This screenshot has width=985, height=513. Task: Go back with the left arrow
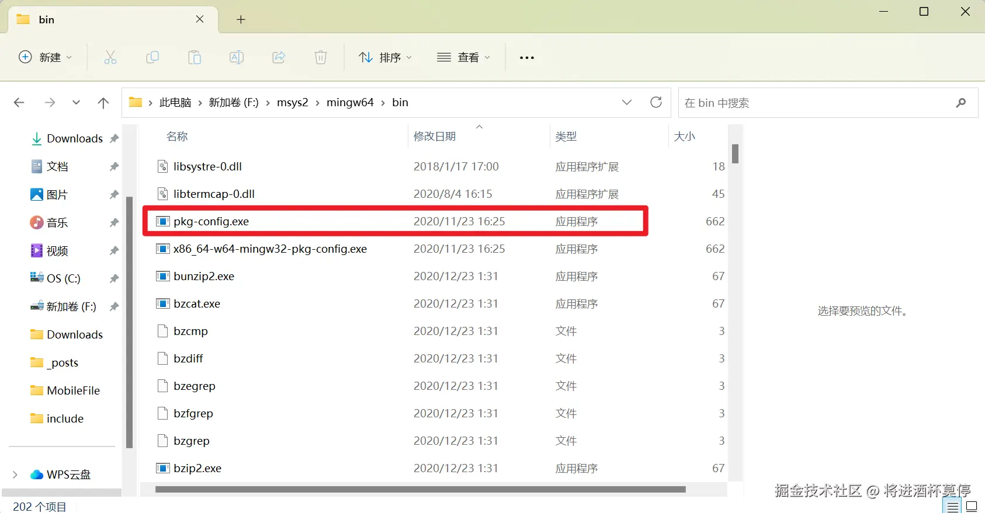tap(19, 103)
